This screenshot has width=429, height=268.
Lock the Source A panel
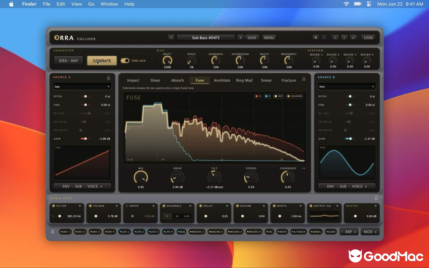[109, 78]
